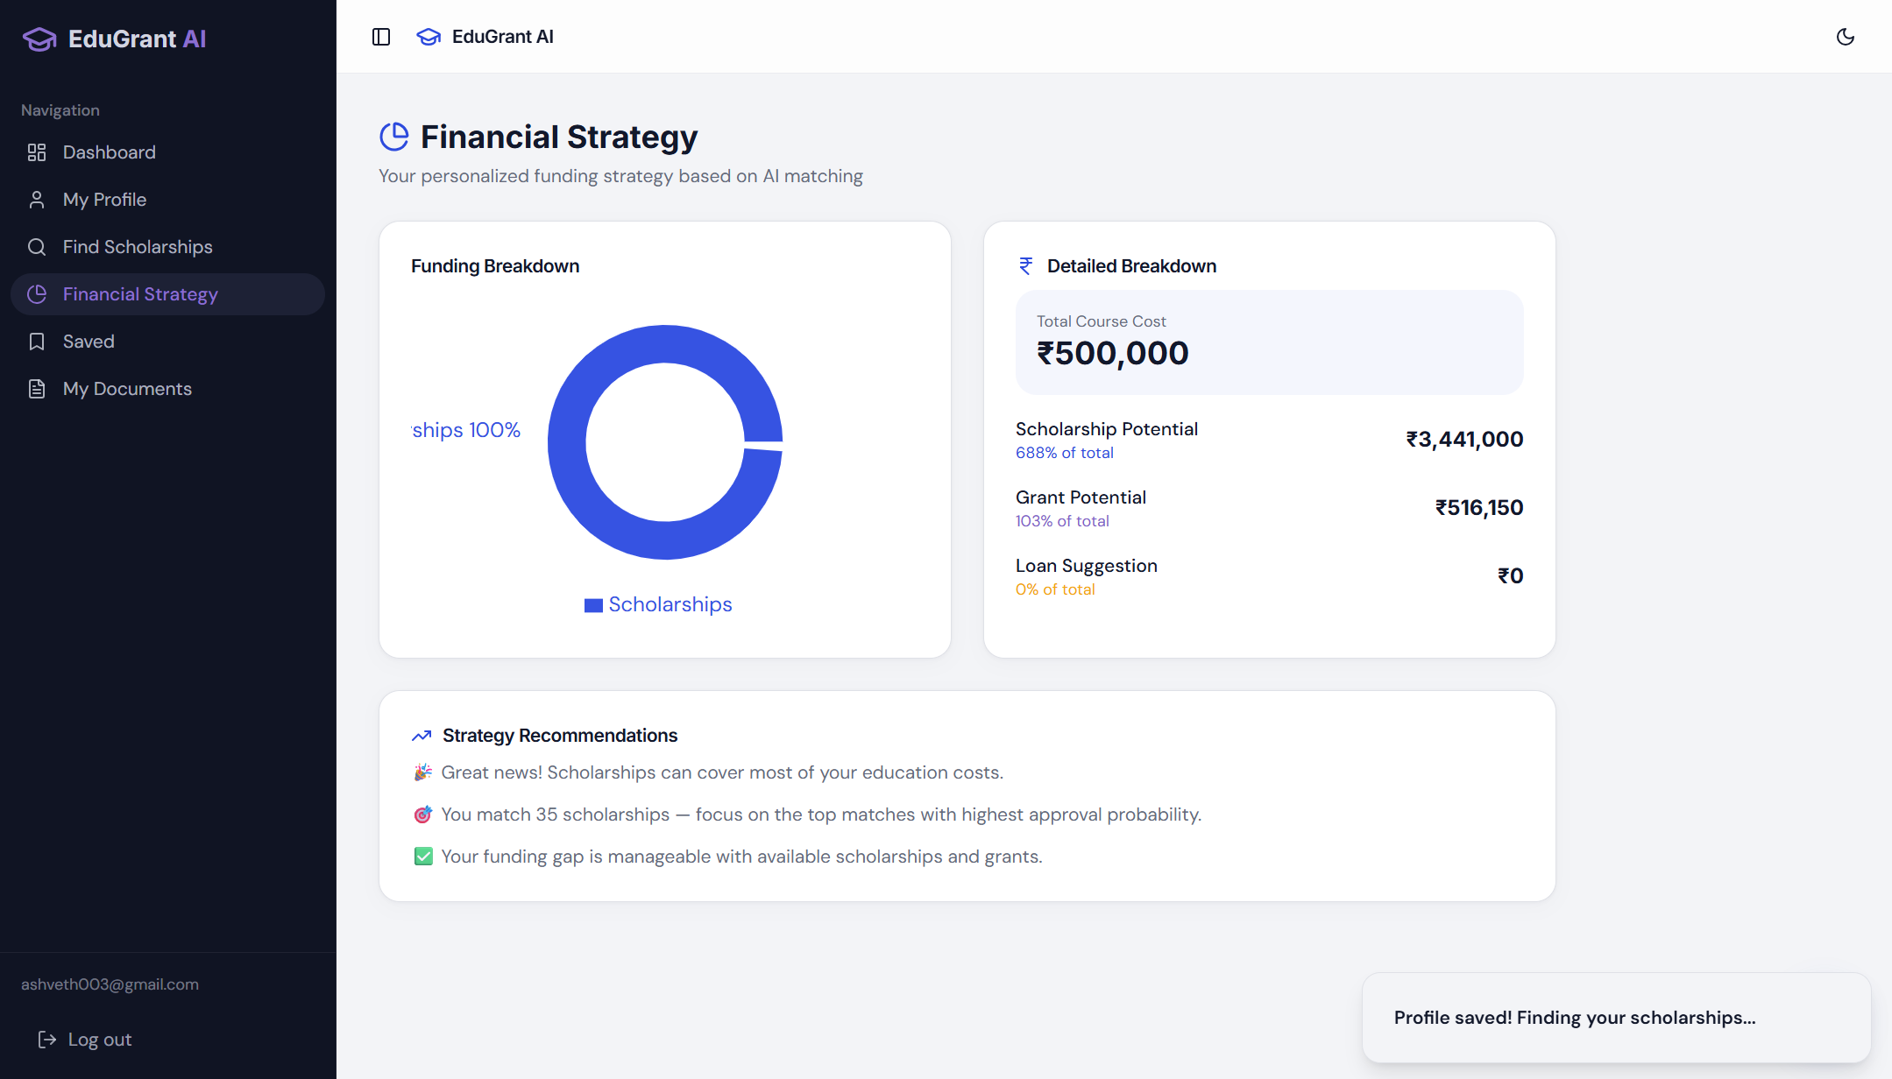Open the My Documents navigation item
1892x1079 pixels.
click(x=127, y=389)
